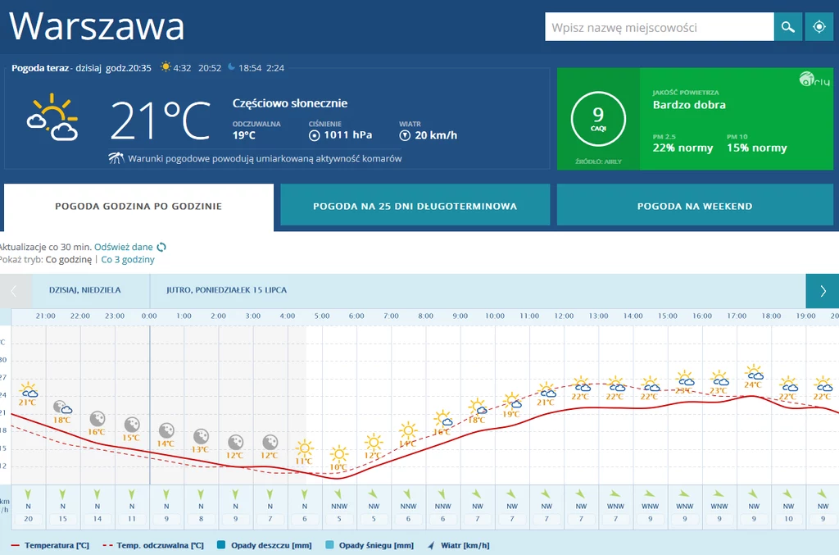The image size is (839, 555).
Task: Switch to Co 3 godziny mode
Action: pos(128,260)
